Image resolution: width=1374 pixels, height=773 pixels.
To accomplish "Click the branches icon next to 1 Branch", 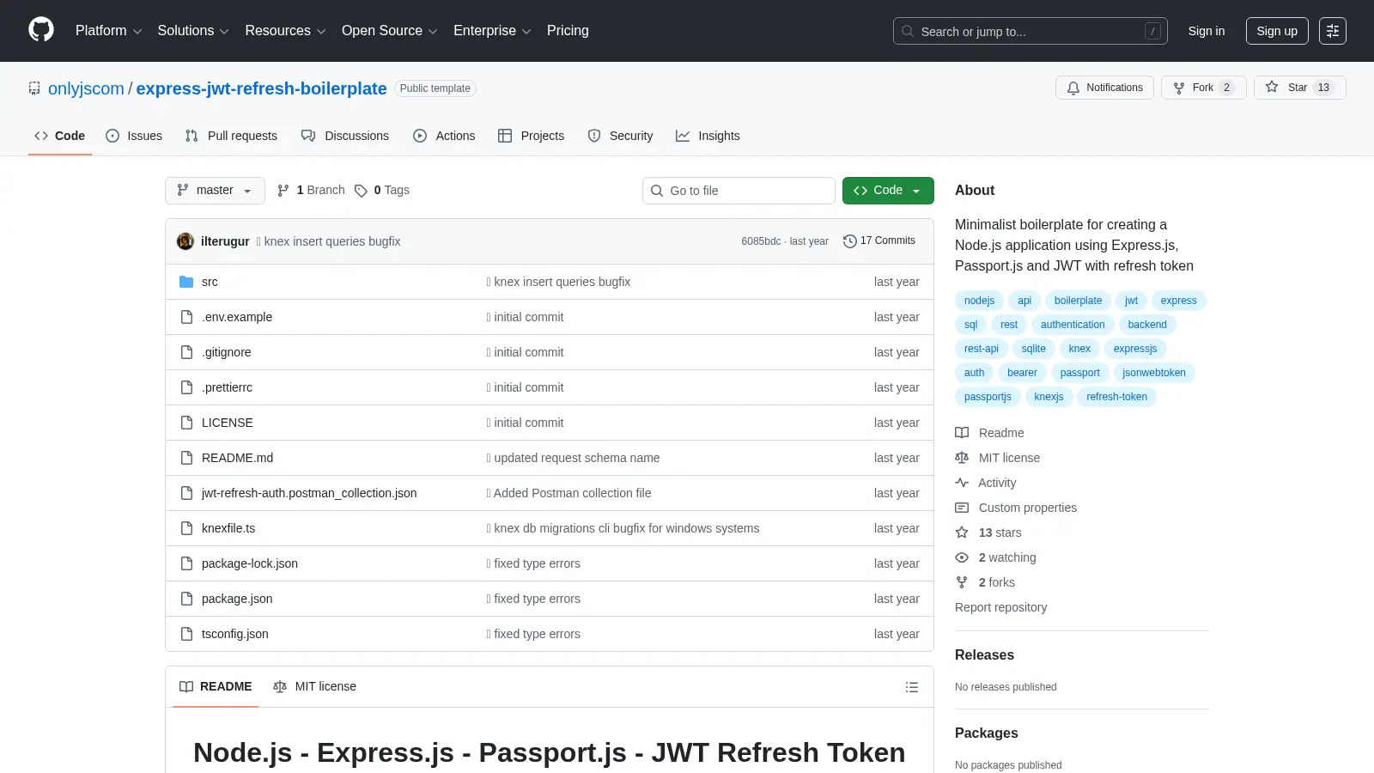I will click(x=283, y=191).
